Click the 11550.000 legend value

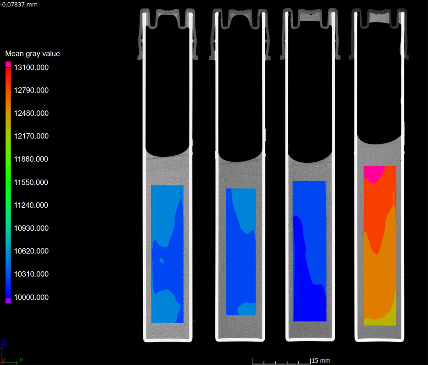(x=31, y=182)
